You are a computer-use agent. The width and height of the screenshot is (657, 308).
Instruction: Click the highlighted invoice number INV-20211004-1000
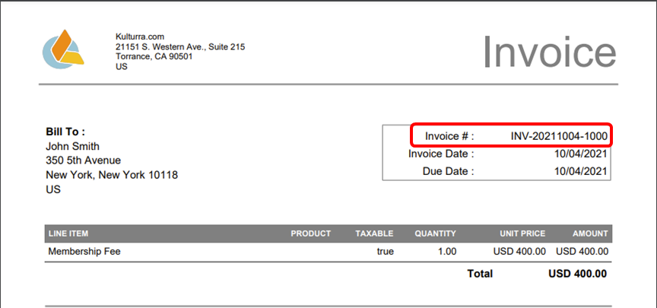click(559, 136)
